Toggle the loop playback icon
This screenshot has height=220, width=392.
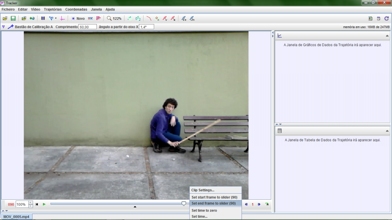[x=267, y=204]
